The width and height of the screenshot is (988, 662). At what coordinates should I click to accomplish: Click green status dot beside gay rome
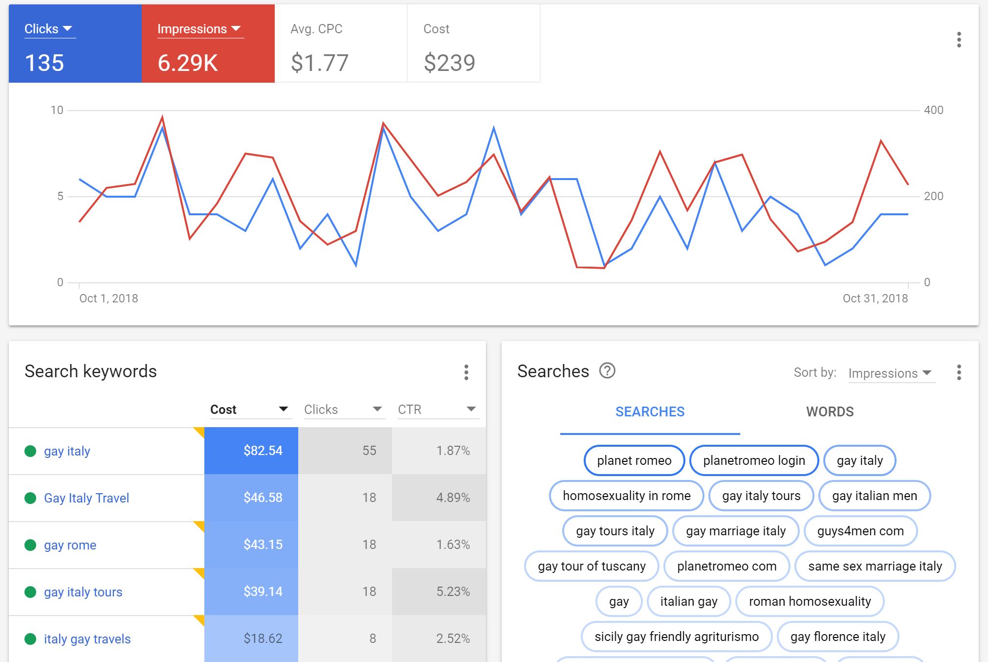tap(30, 545)
